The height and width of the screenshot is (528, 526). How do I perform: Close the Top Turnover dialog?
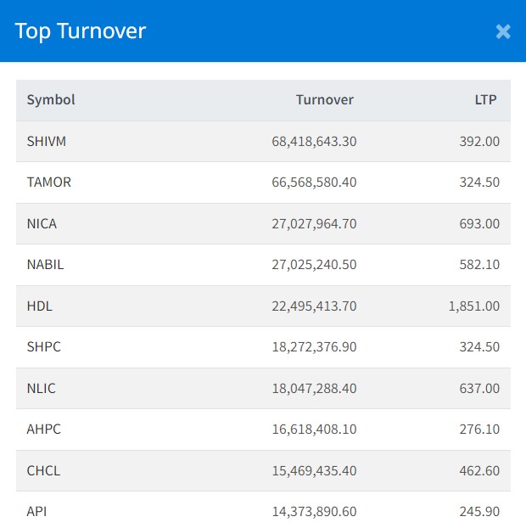point(503,31)
